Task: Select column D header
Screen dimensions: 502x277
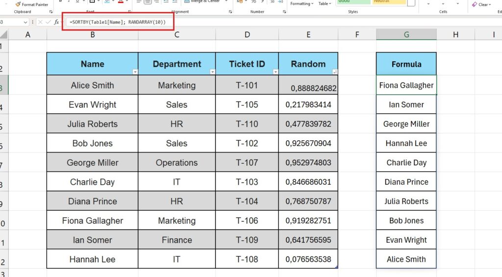Action: 247,35
